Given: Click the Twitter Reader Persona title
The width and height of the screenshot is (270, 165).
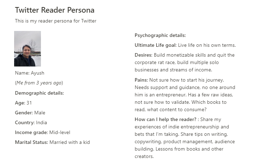Looking at the screenshot, I should pyautogui.click(x=55, y=10).
